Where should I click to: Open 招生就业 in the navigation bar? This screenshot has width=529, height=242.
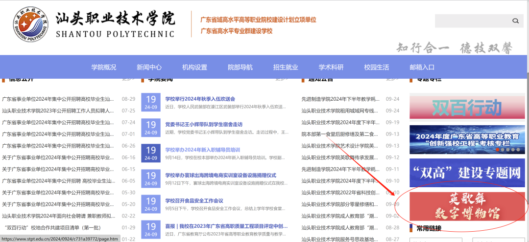tap(286, 67)
